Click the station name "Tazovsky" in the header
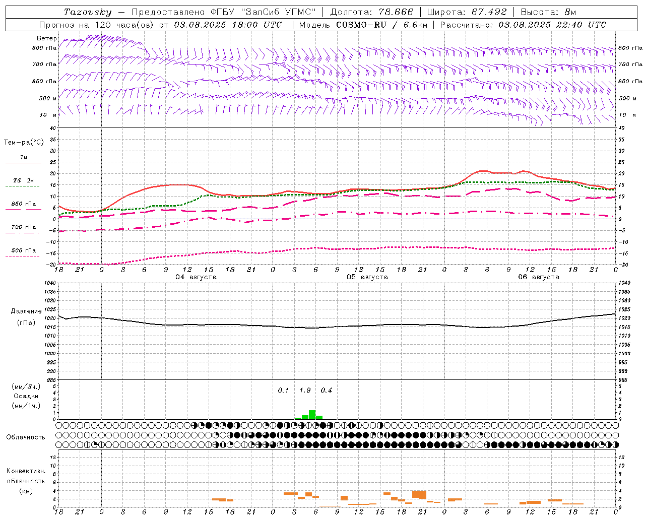 [88, 12]
